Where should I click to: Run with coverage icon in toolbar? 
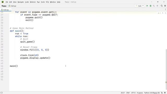(154, 6)
